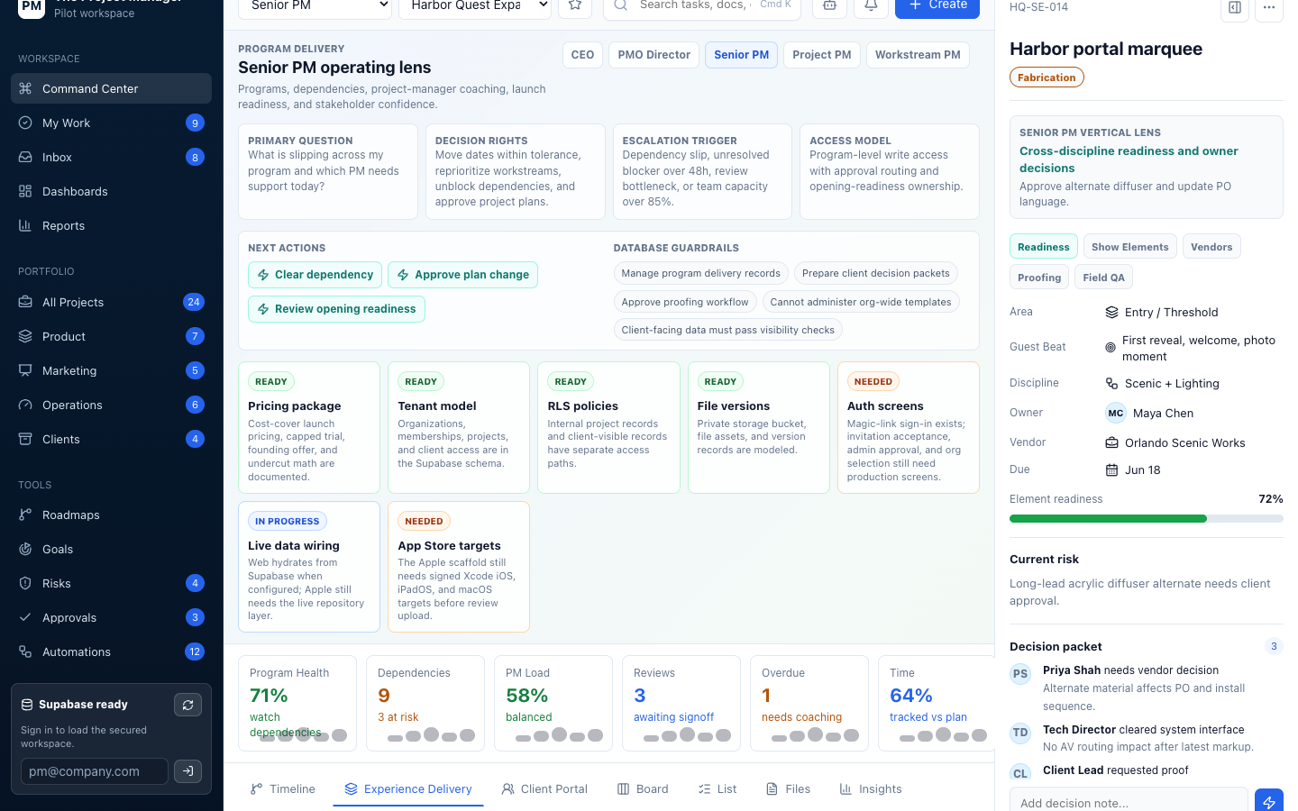
Task: Send the decision note with the lightning button
Action: click(x=1269, y=801)
